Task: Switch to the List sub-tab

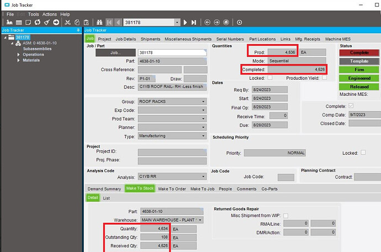Action: [106, 198]
